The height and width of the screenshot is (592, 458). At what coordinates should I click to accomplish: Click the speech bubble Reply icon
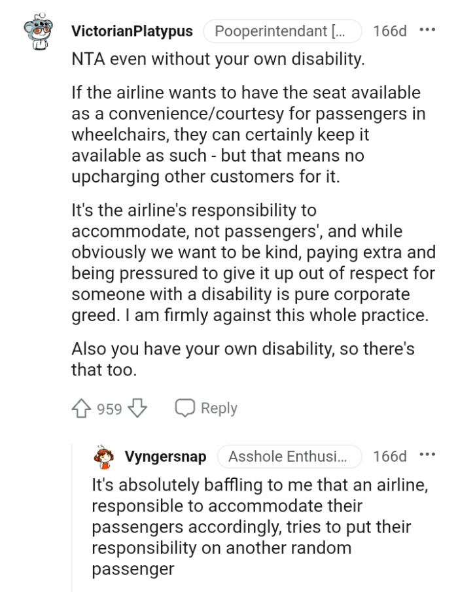click(x=185, y=407)
